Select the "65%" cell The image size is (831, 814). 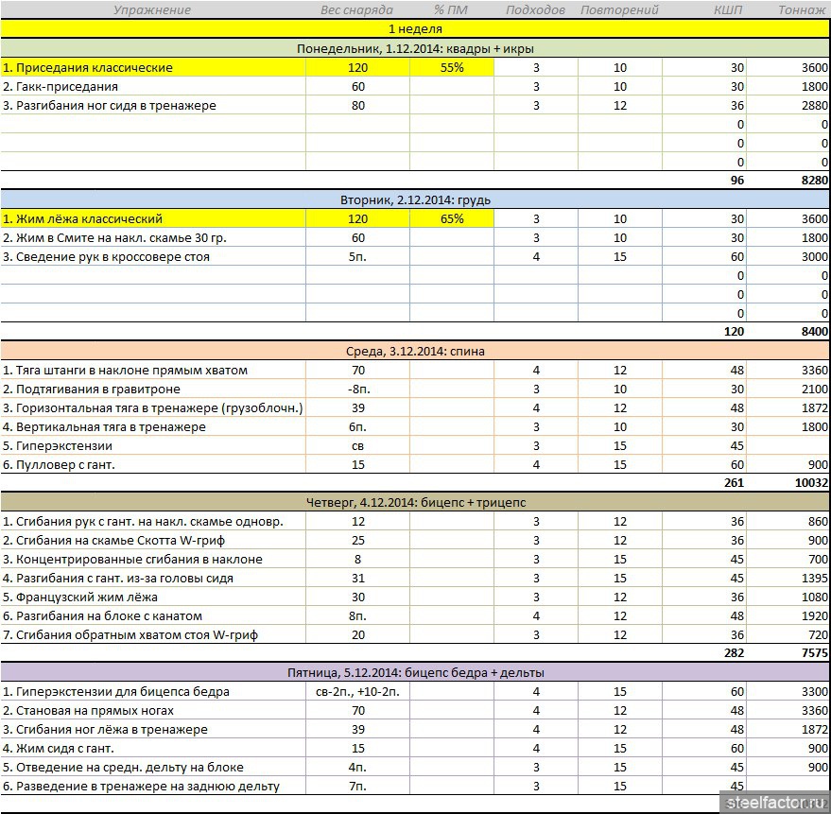click(452, 219)
